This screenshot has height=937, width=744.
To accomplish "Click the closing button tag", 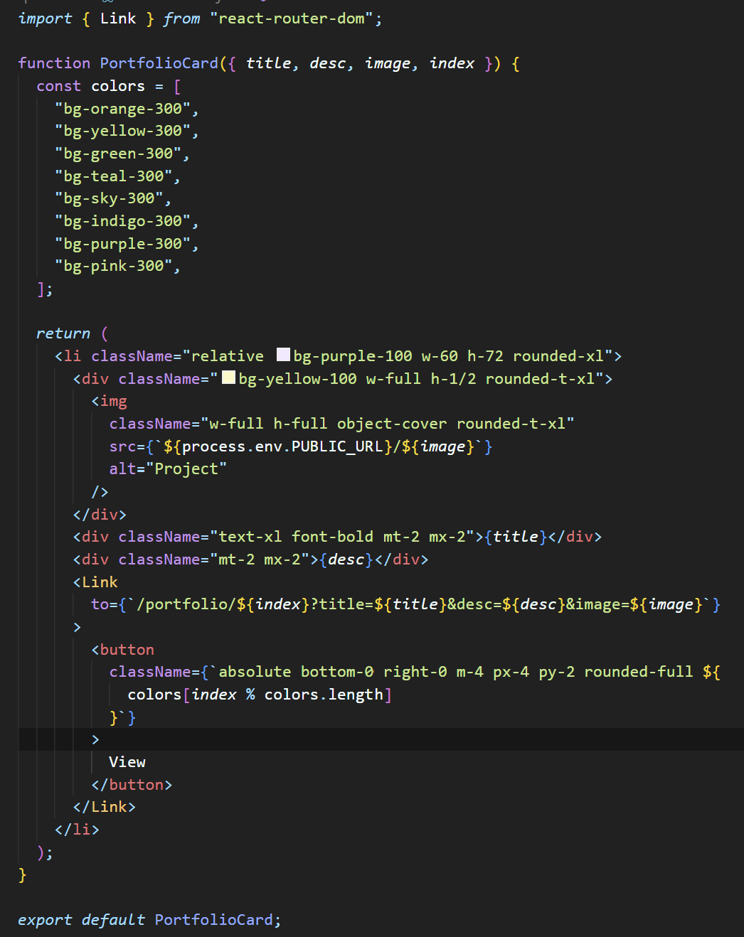I will [x=132, y=785].
